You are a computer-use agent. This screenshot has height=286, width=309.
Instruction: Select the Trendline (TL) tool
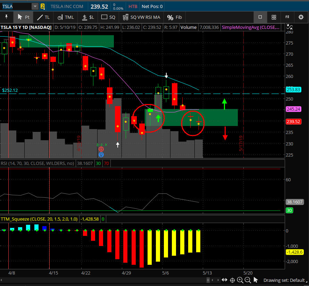(43, 17)
